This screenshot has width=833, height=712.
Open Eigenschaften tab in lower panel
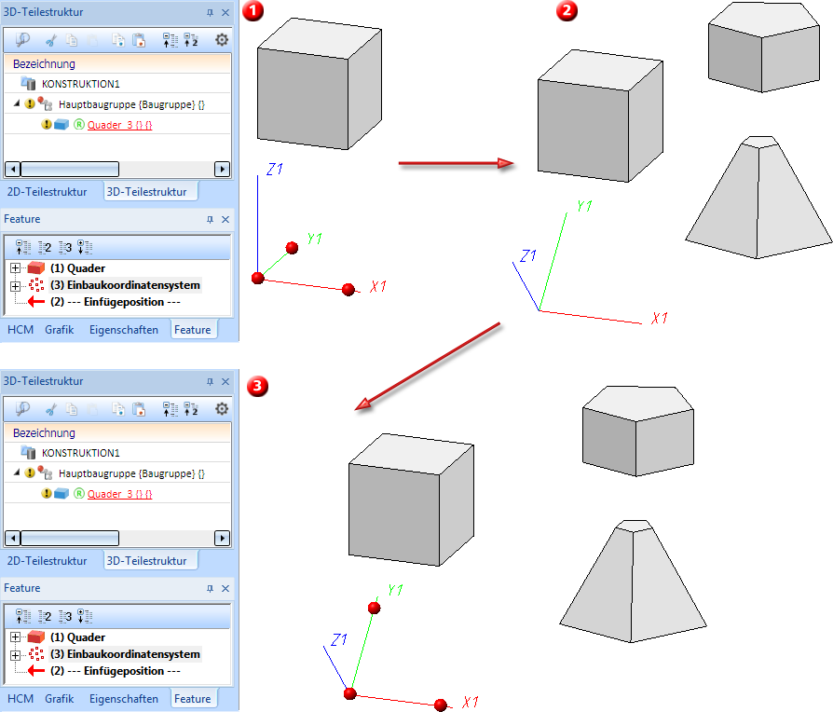124,699
